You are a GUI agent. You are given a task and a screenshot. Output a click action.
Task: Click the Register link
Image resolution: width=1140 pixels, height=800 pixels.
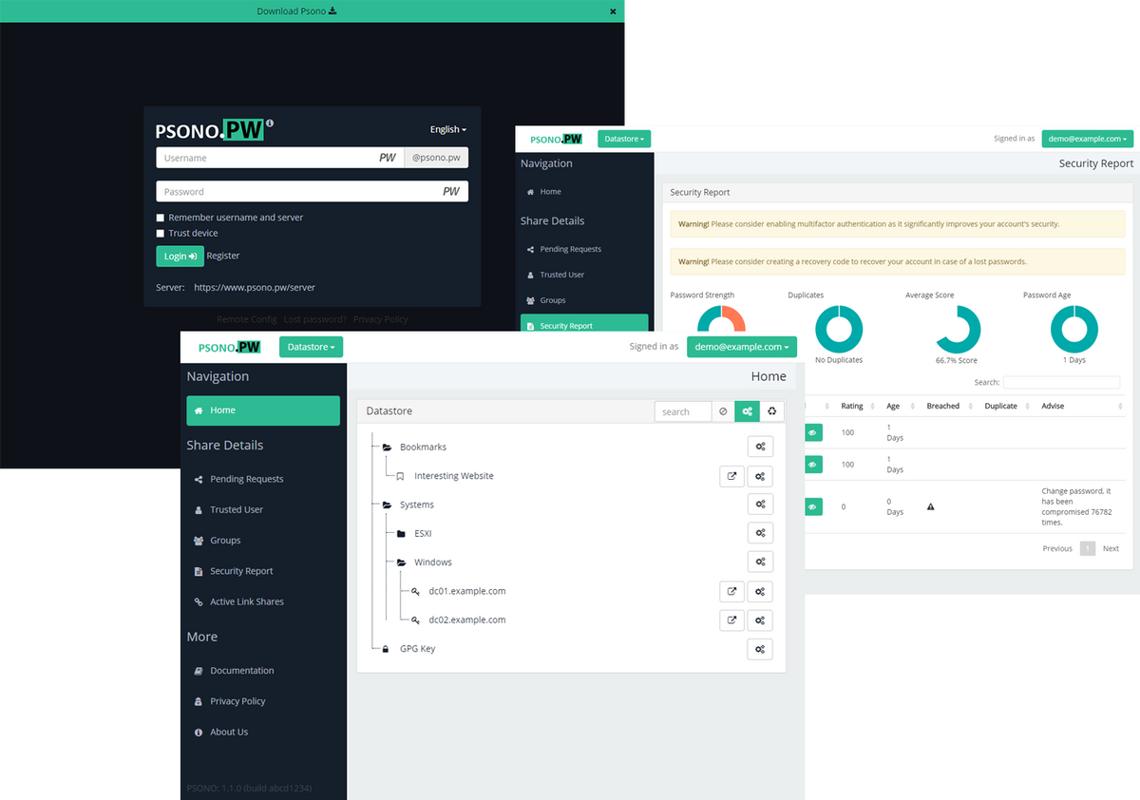click(223, 256)
